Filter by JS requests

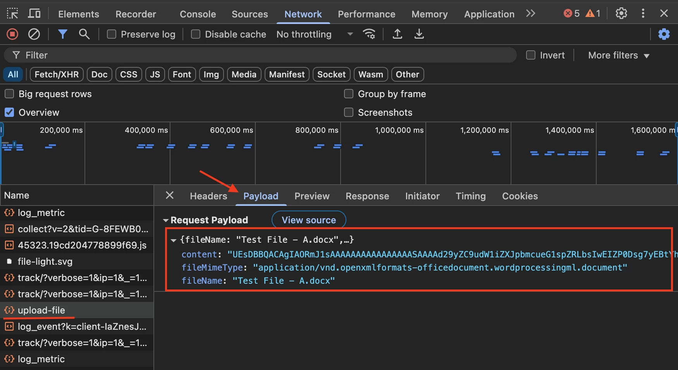coord(155,74)
